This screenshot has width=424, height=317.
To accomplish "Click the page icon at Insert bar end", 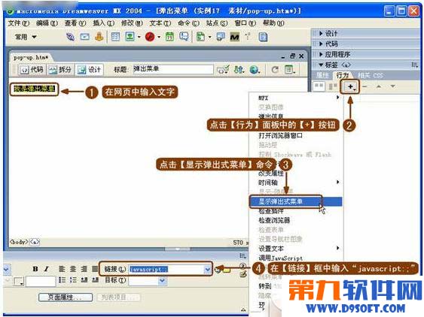I will (x=263, y=37).
